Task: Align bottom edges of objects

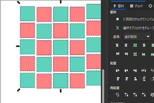Action: [x=144, y=54]
